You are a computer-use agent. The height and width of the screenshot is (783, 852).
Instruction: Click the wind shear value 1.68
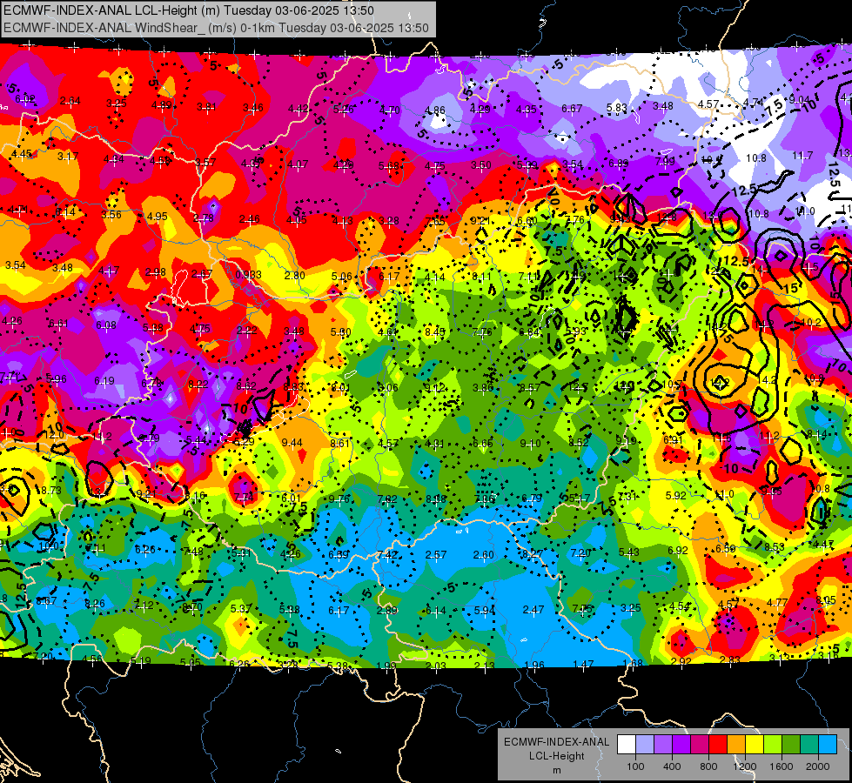pyautogui.click(x=633, y=663)
